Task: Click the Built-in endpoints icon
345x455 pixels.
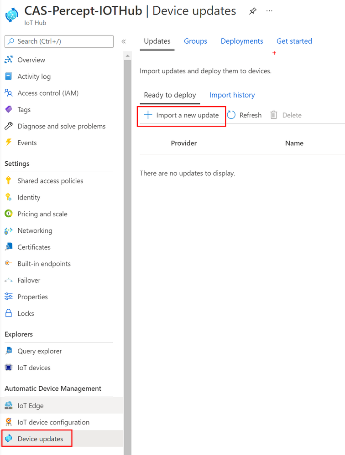Action: pyautogui.click(x=9, y=263)
